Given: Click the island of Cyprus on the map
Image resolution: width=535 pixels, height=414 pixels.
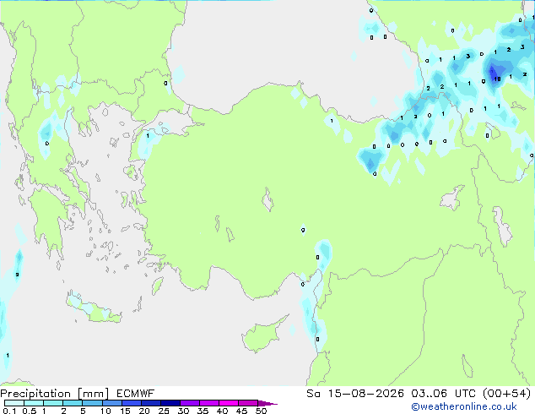Looking at the screenshot, I should click(263, 334).
